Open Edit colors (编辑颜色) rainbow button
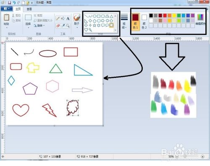This screenshot has height=166, width=210. 200,19
